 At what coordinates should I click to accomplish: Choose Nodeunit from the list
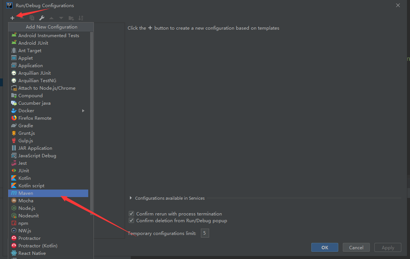coord(48,216)
